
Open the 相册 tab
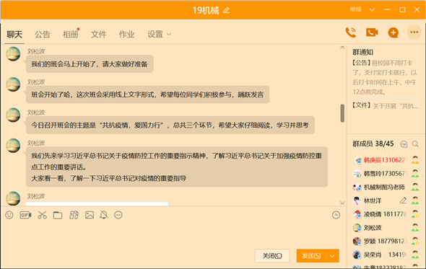70,35
